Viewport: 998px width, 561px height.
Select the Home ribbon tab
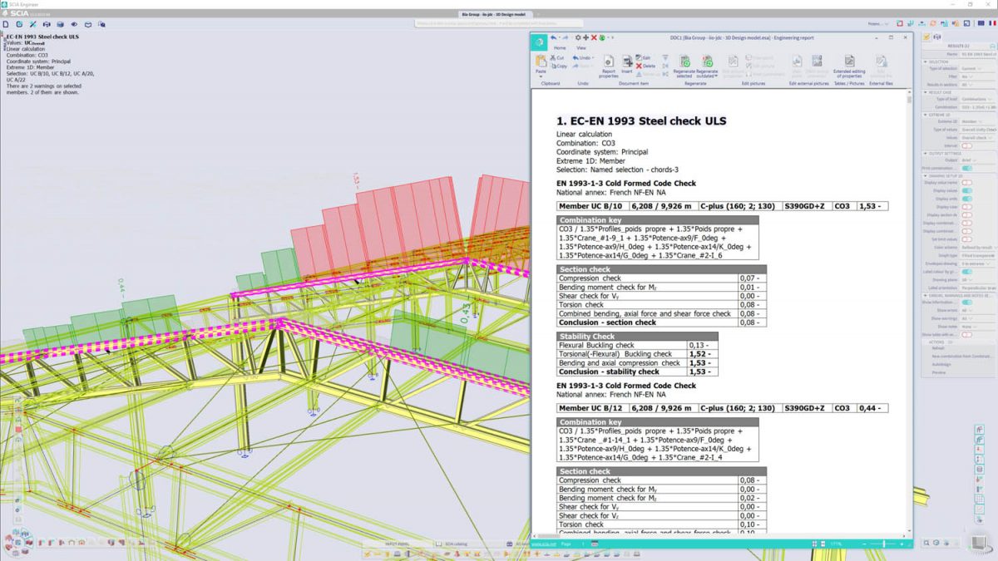click(560, 47)
